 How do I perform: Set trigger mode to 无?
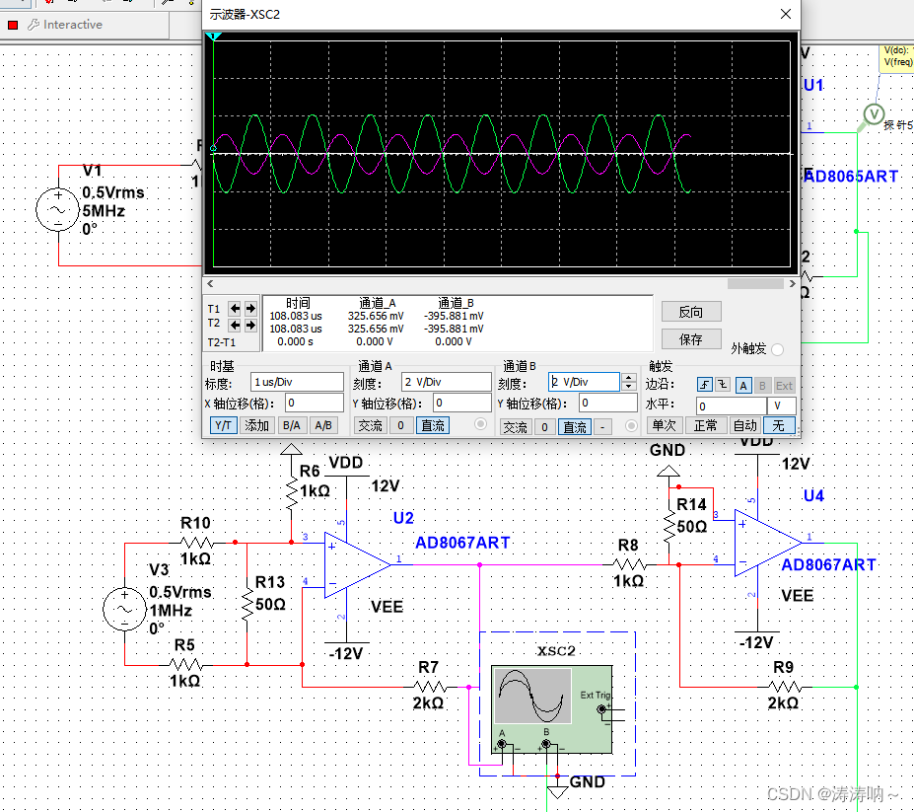(x=779, y=425)
